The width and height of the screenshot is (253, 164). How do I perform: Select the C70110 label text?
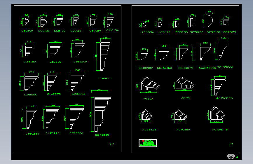[x=76, y=31]
